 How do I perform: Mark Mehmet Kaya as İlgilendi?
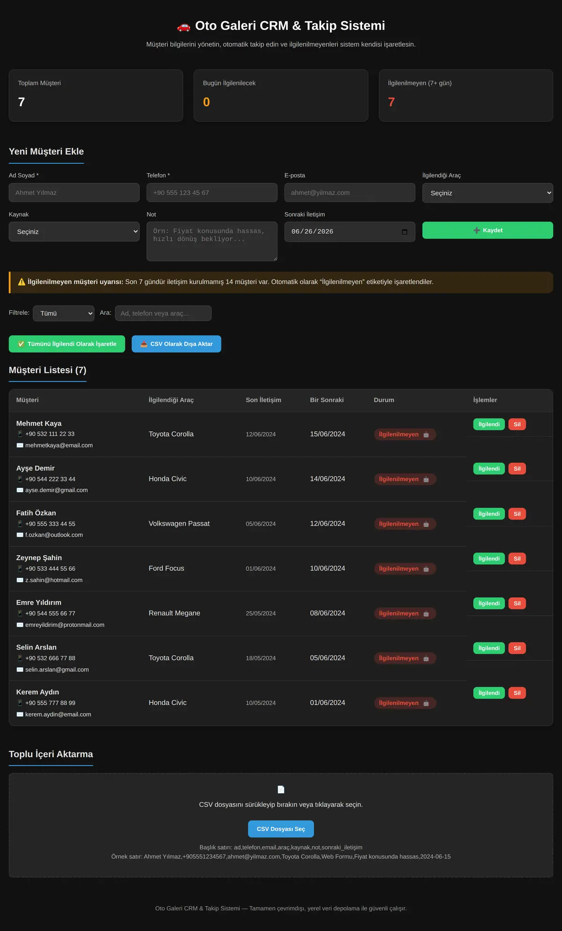pos(489,424)
